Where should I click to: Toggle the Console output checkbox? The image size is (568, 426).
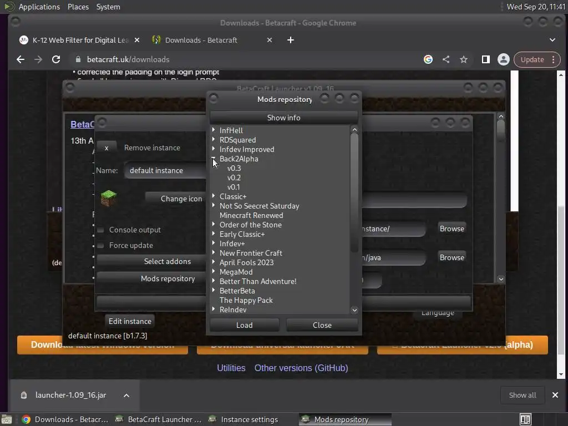coord(101,230)
